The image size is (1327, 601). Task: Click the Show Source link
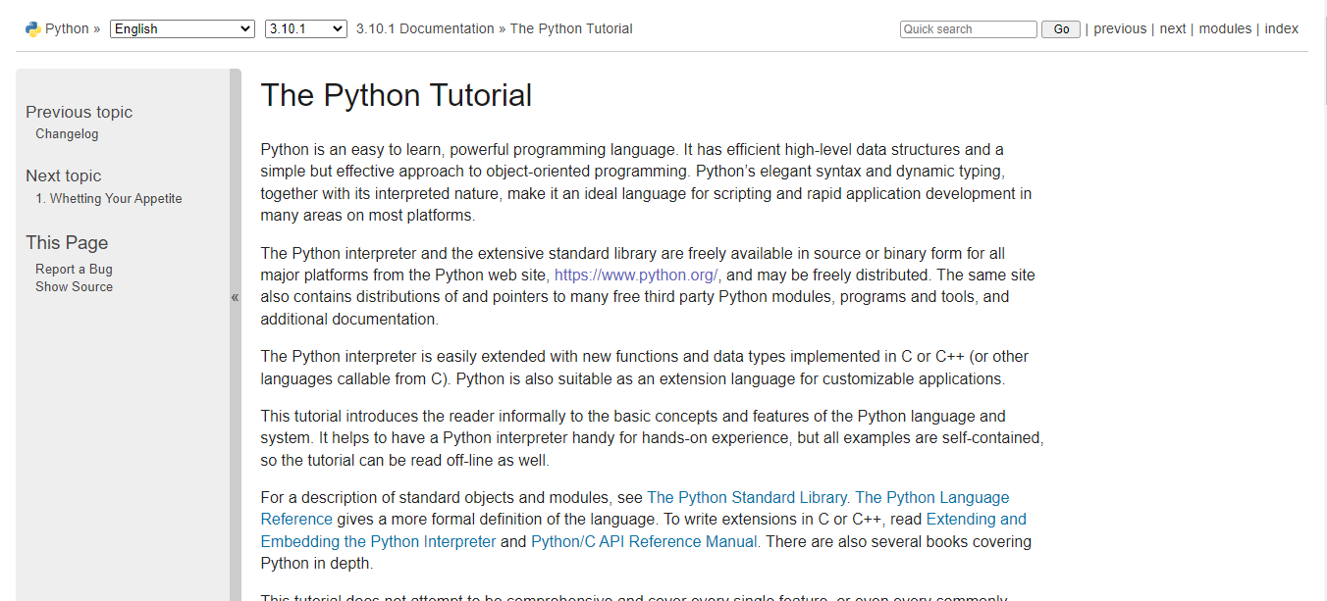(74, 286)
